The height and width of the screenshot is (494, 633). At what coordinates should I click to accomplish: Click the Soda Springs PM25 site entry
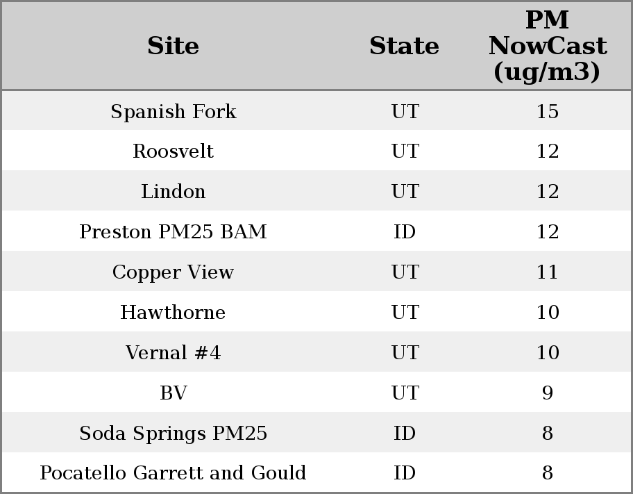(173, 433)
